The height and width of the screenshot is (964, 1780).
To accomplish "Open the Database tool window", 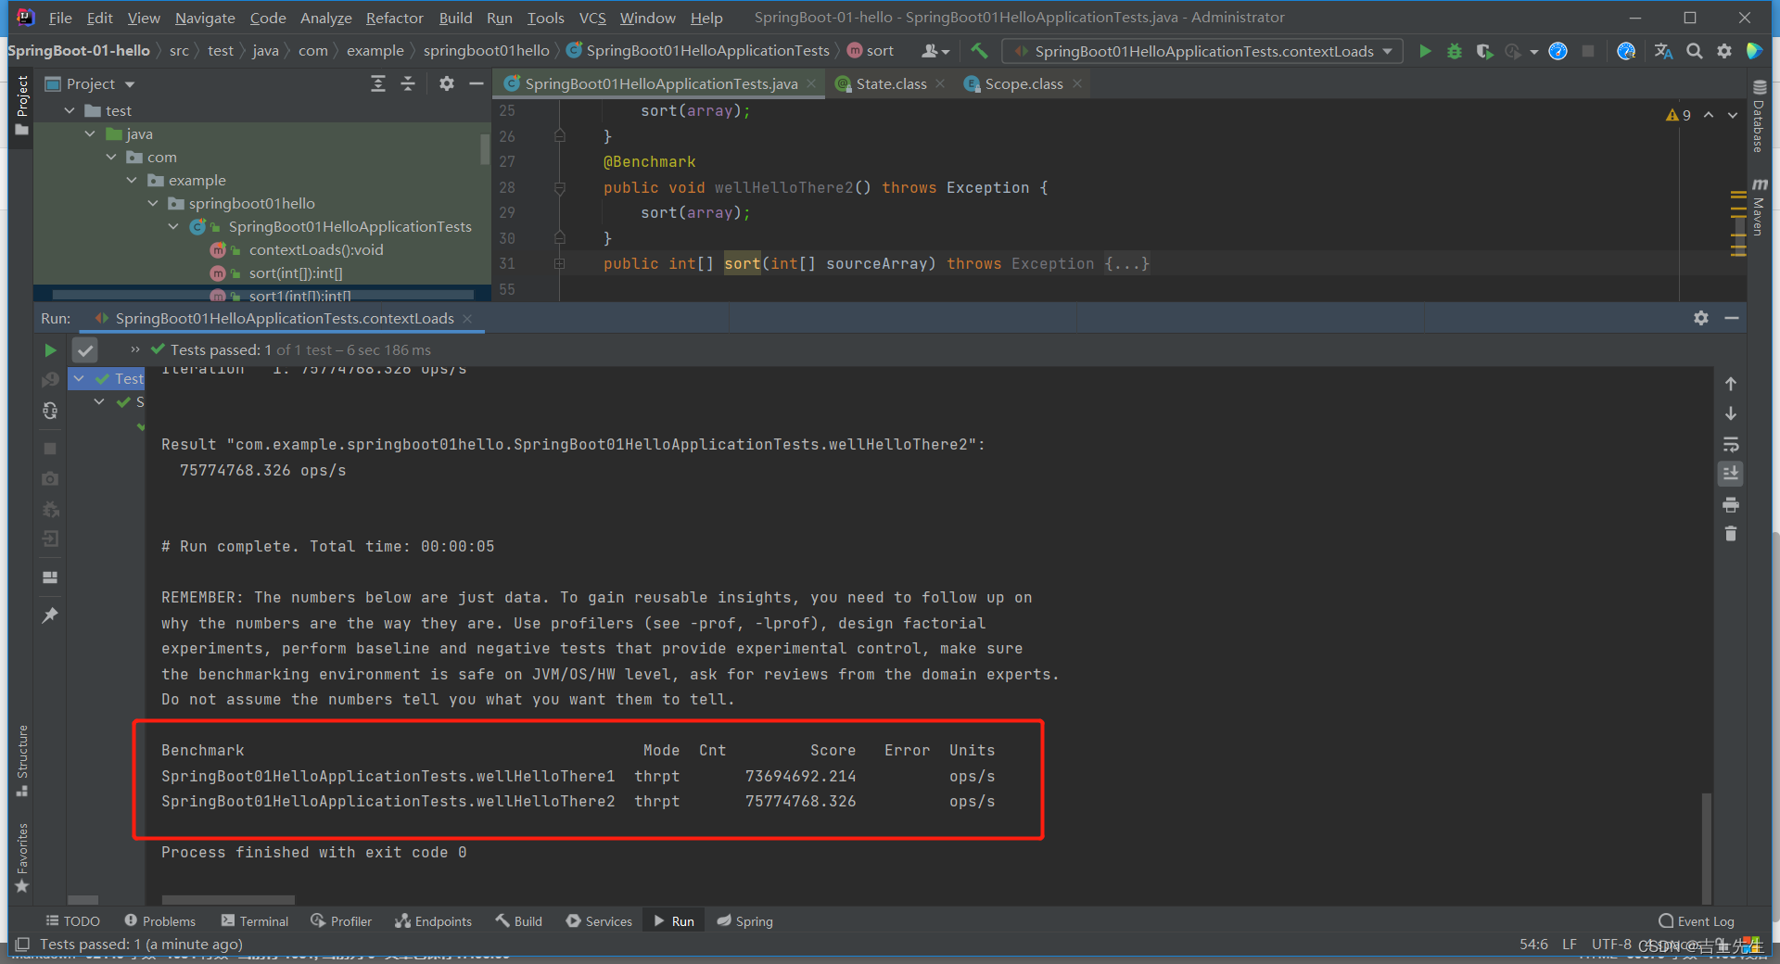I will click(1759, 115).
